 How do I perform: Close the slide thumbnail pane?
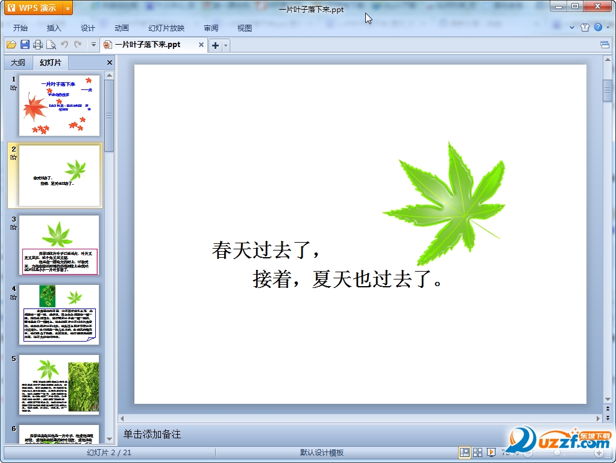[110, 63]
